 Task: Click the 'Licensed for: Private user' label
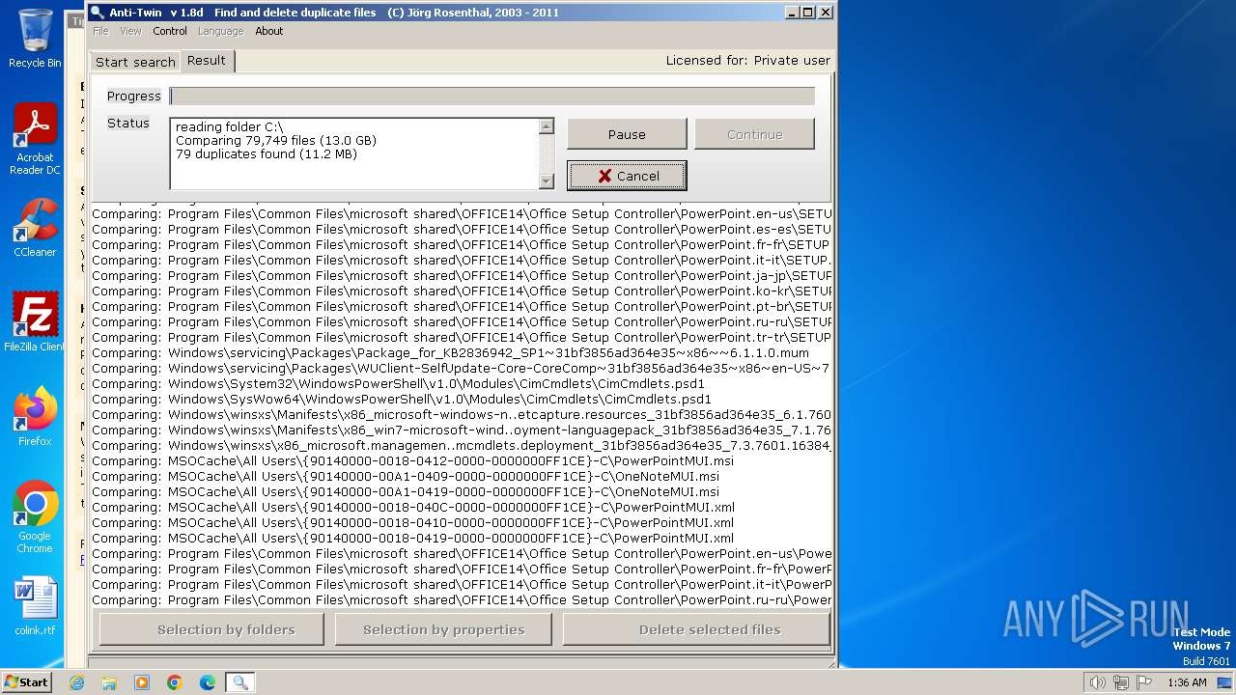(x=747, y=60)
